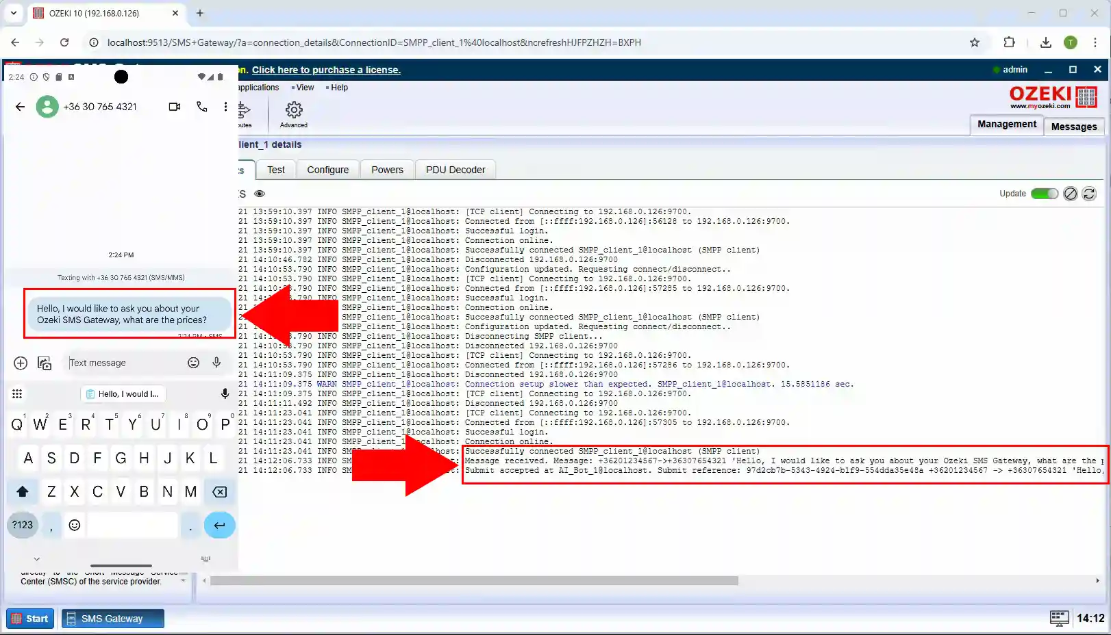The height and width of the screenshot is (635, 1111).
Task: Tap the Q key on phone keyboard
Action: tap(17, 424)
